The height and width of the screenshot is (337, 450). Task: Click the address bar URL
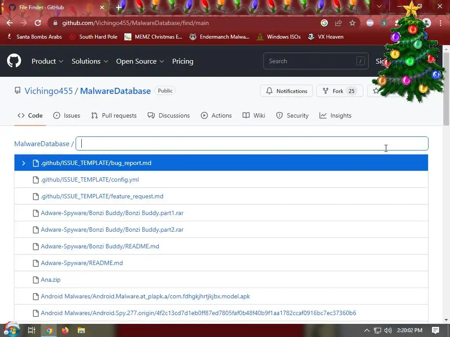point(135,23)
